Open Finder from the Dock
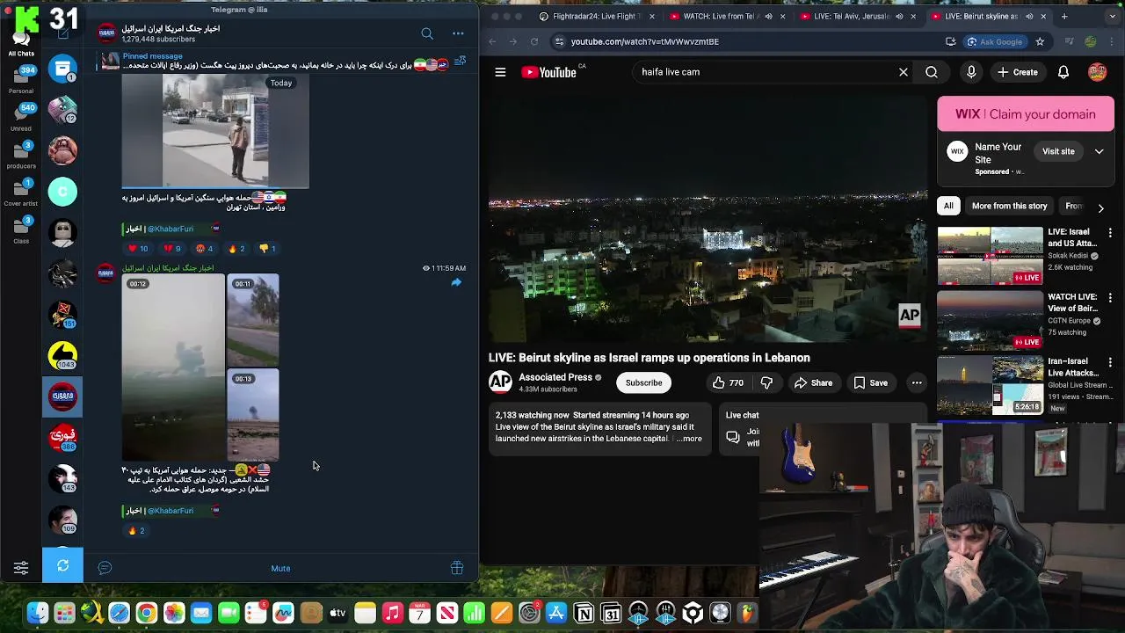Viewport: 1125px width, 633px height. [x=37, y=613]
